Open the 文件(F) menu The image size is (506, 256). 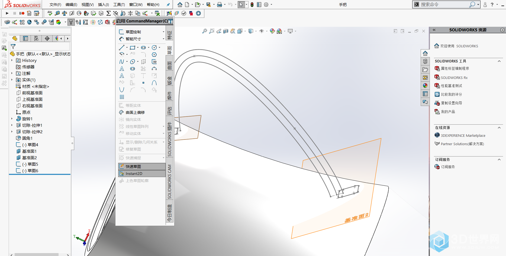[x=55, y=5]
